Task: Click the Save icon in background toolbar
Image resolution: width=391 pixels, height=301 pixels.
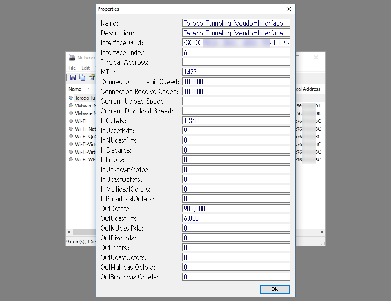Action: coord(73,77)
